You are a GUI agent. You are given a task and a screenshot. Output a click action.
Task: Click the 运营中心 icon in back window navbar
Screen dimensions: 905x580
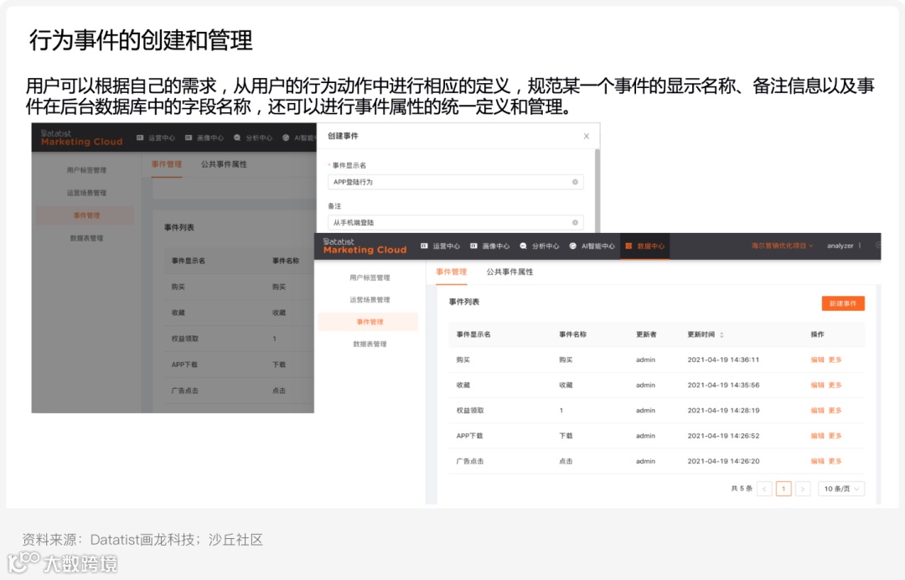click(140, 138)
